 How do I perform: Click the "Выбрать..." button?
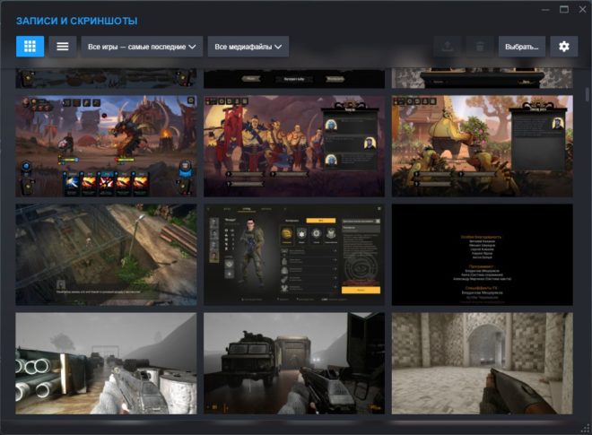point(522,47)
